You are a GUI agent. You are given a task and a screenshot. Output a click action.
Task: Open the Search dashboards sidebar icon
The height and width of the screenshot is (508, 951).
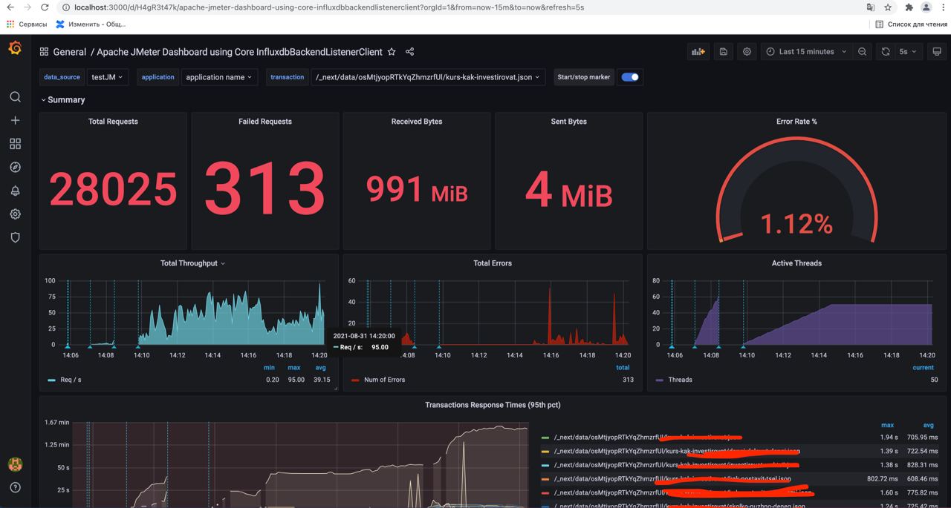(15, 96)
